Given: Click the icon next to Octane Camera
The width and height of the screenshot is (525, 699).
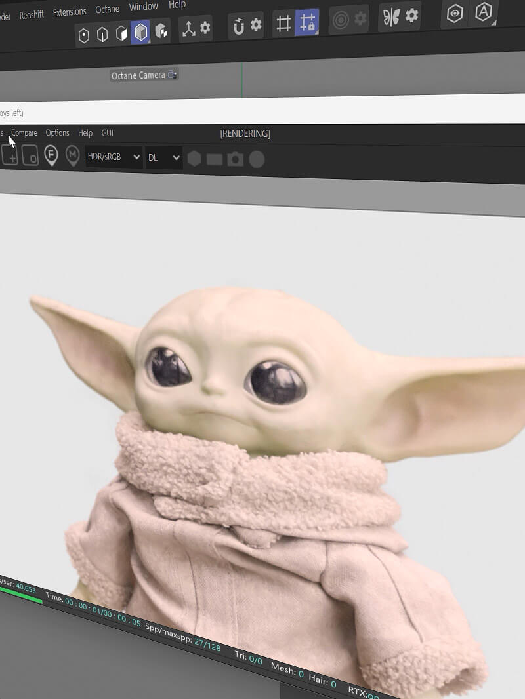Looking at the screenshot, I should (173, 75).
